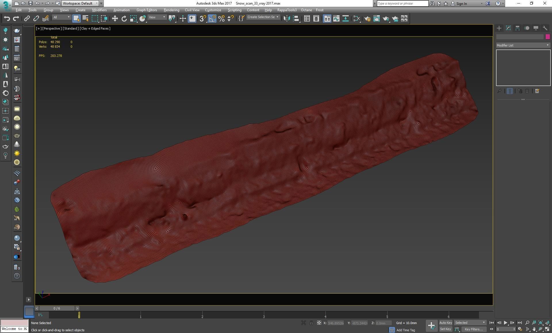The height and width of the screenshot is (333, 552).
Task: Click the magenta object color swatch
Action: click(x=547, y=37)
